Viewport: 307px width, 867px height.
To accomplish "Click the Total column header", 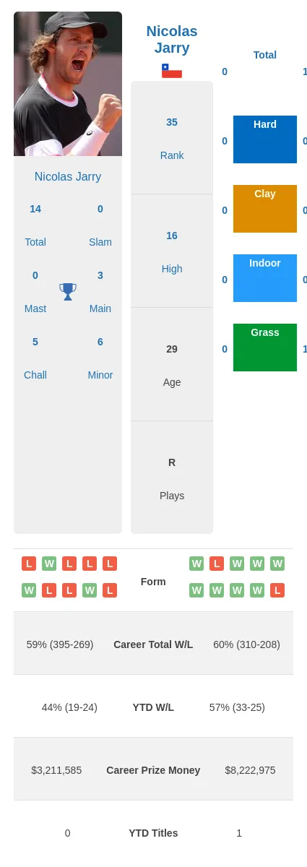I will 265,55.
